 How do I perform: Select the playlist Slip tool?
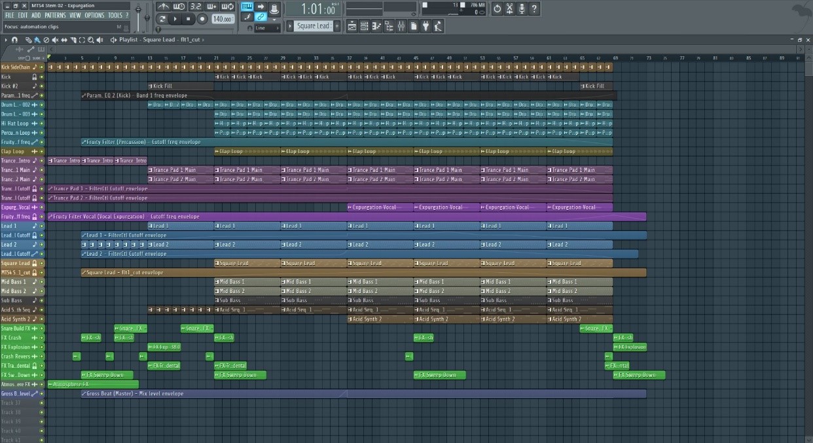63,40
